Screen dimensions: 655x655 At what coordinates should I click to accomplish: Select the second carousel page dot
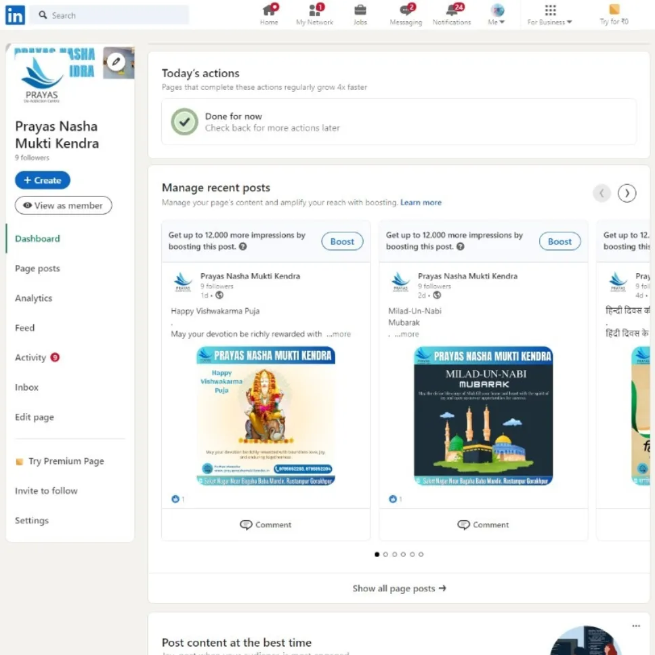[x=385, y=554]
